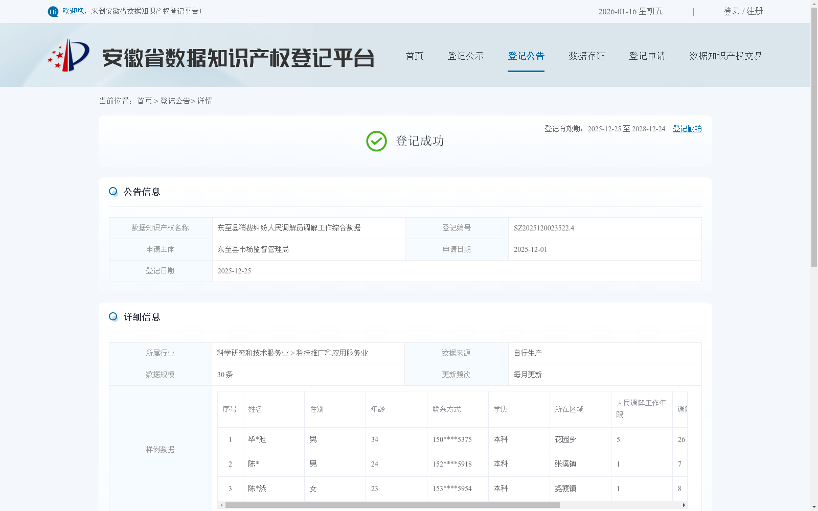Viewport: 818px width, 511px height.
Task: Click the 所在区域 column header
Action: (x=569, y=409)
